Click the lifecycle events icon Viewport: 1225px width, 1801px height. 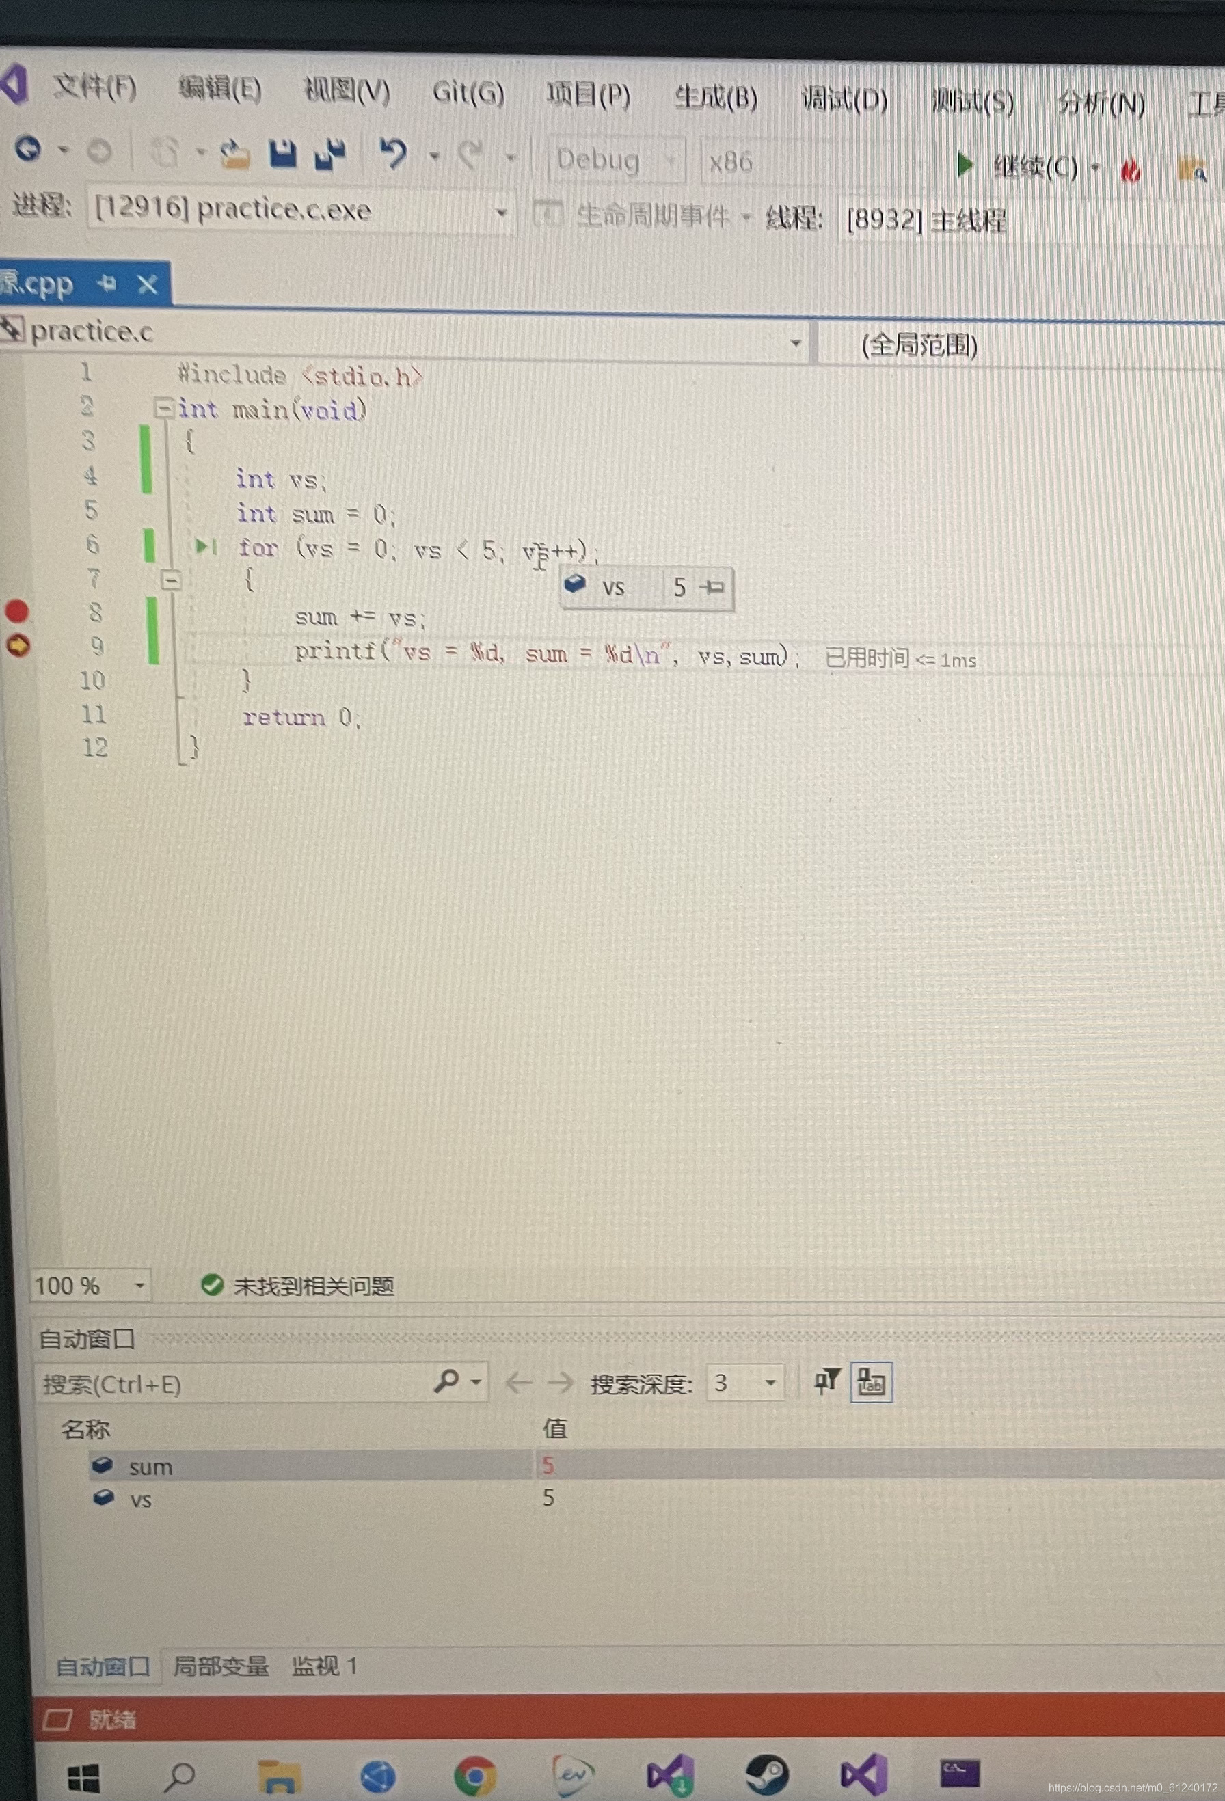548,213
